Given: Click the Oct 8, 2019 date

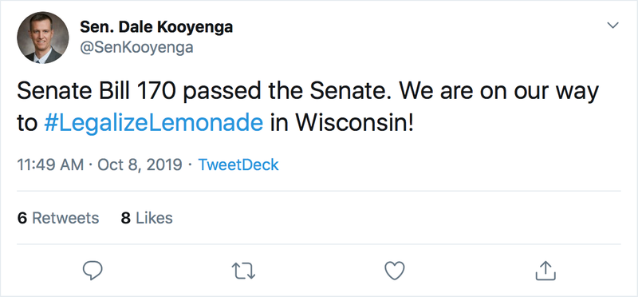Looking at the screenshot, I should point(140,165).
